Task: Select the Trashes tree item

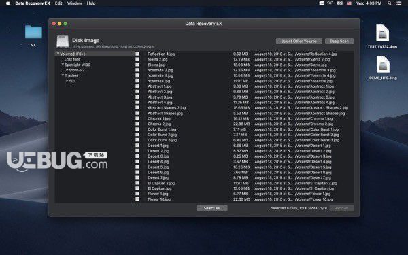Action: (x=71, y=75)
